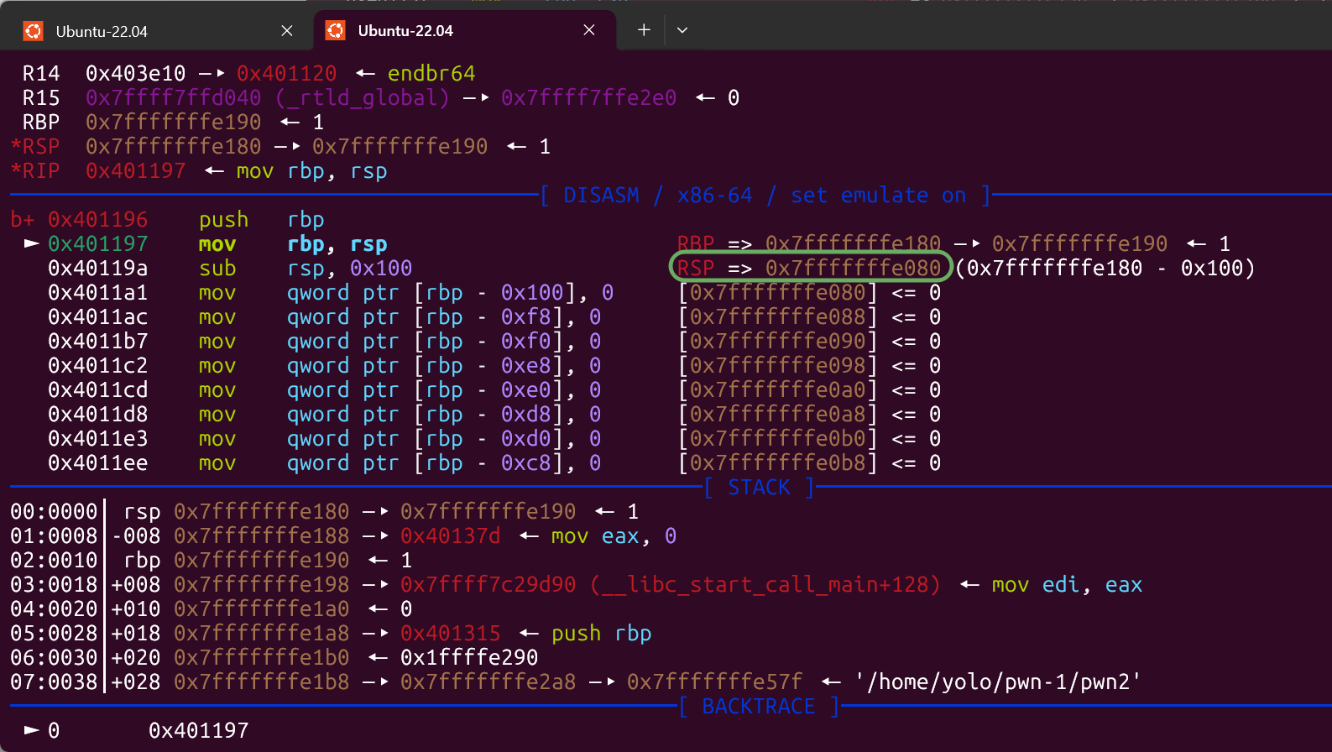Click the Ubuntu icon on first tab
This screenshot has height=752, width=1332.
[x=34, y=31]
